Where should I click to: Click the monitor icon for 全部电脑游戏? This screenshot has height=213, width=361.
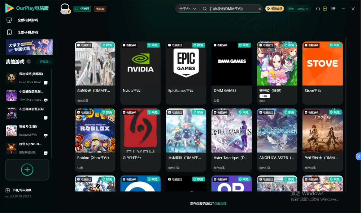click(x=9, y=20)
